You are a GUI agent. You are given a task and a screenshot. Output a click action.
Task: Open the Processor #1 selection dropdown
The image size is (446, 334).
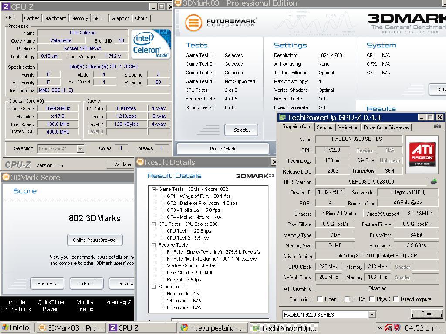(81, 149)
